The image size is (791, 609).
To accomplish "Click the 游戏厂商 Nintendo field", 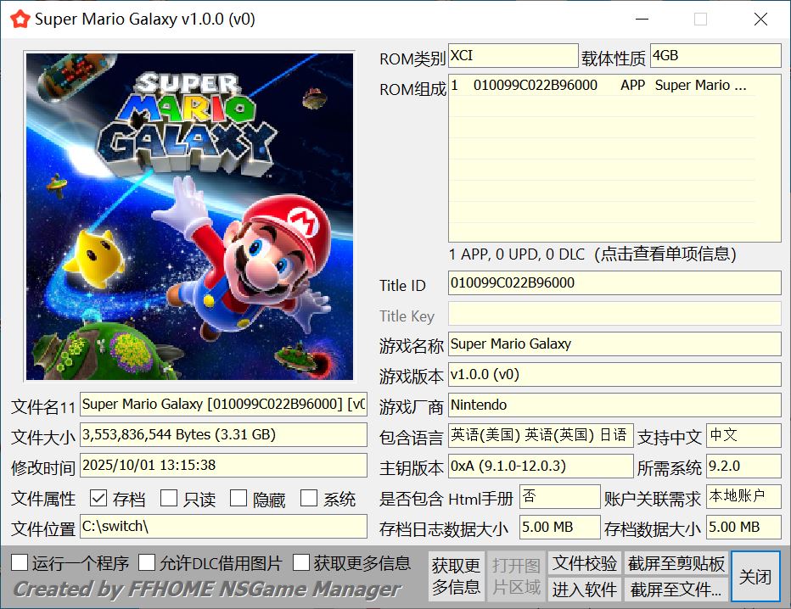I will [x=614, y=405].
